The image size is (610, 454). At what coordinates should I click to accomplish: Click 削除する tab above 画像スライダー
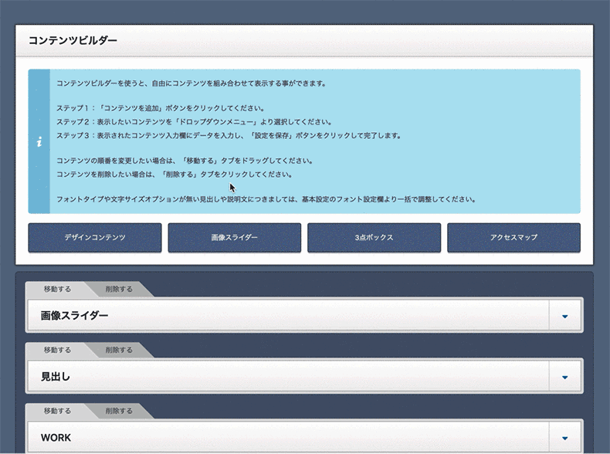(119, 289)
